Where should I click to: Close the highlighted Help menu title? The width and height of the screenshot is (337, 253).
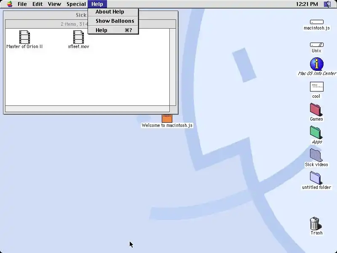(97, 4)
